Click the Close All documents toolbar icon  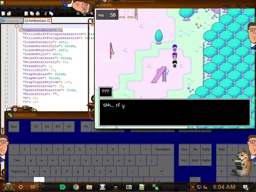tap(32, 13)
